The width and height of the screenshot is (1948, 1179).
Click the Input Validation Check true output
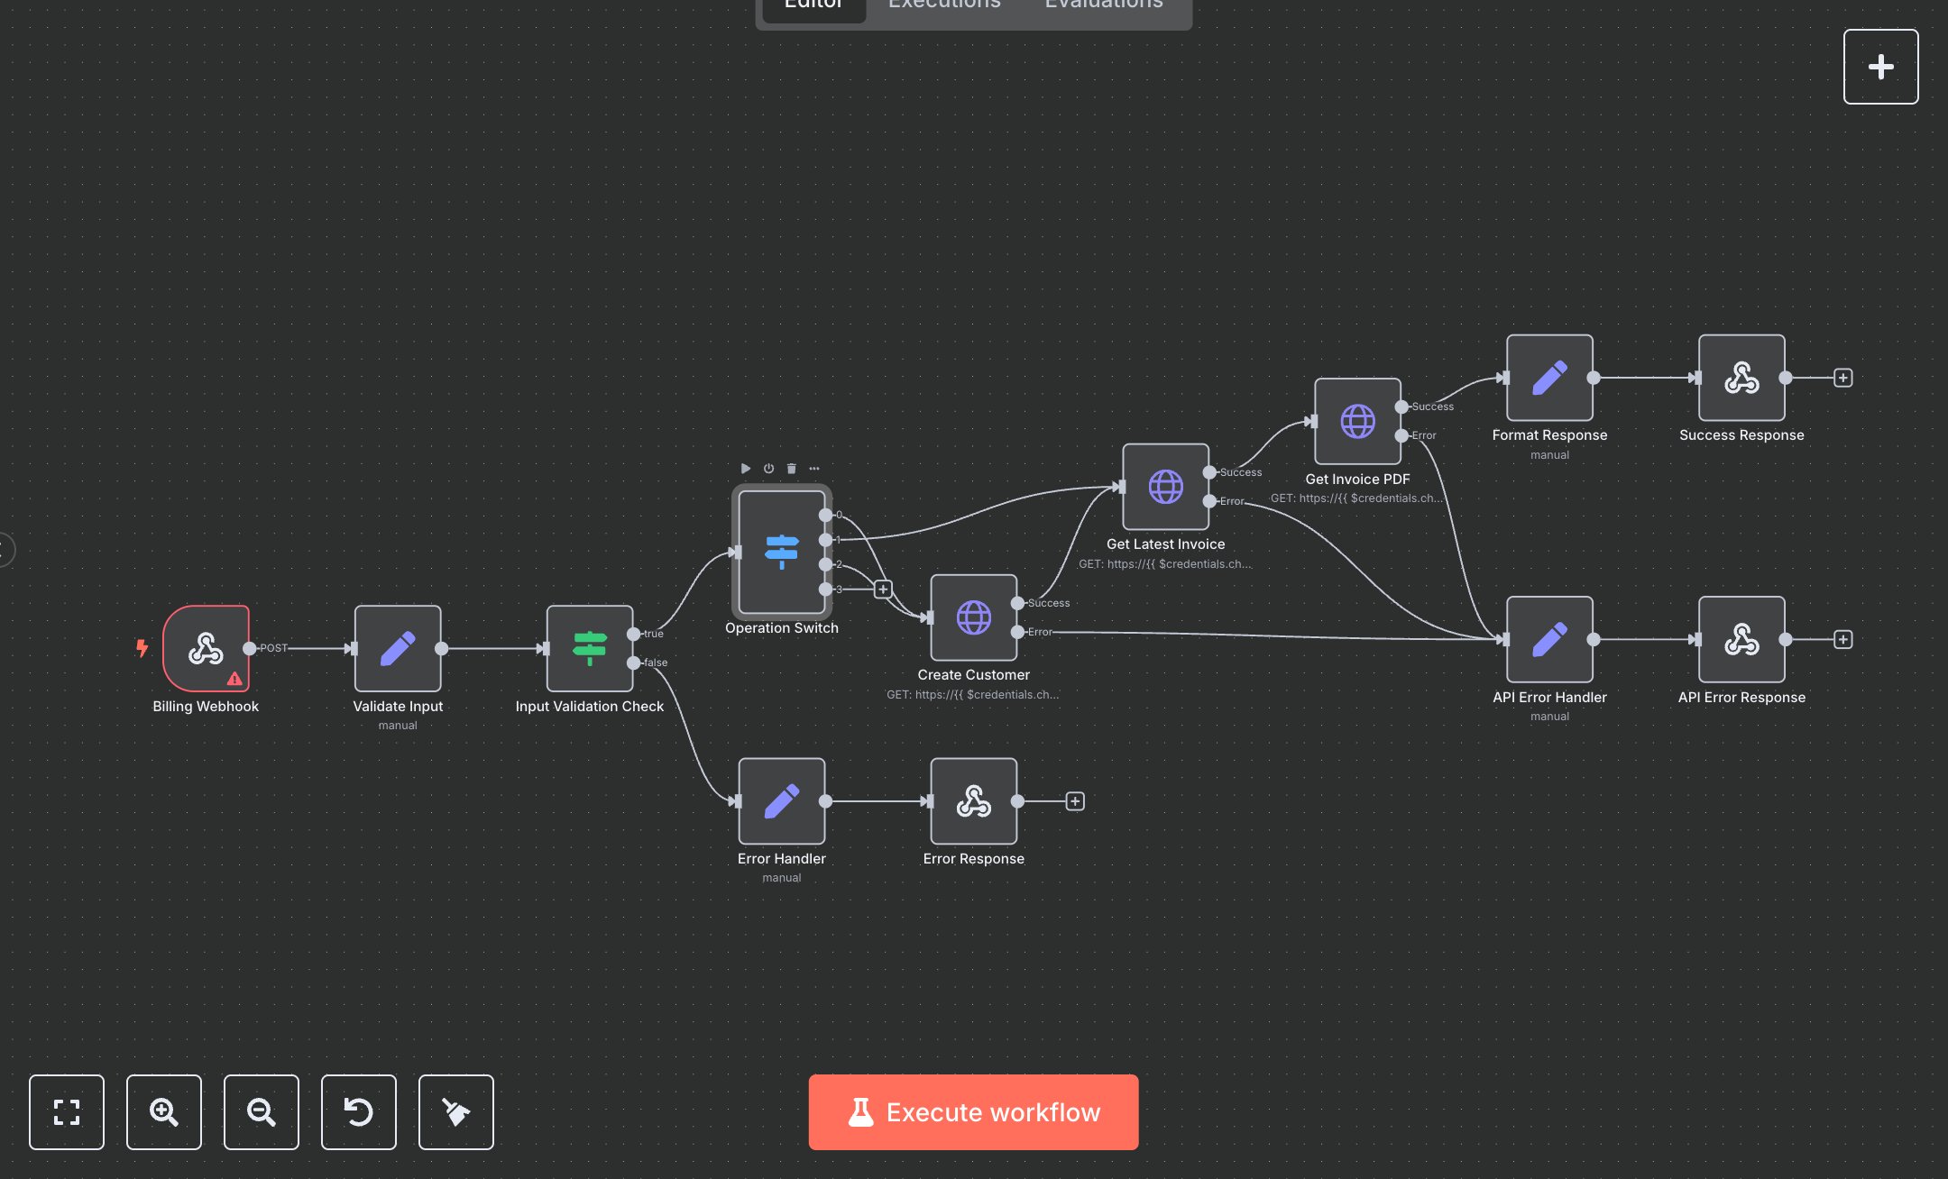(x=634, y=634)
